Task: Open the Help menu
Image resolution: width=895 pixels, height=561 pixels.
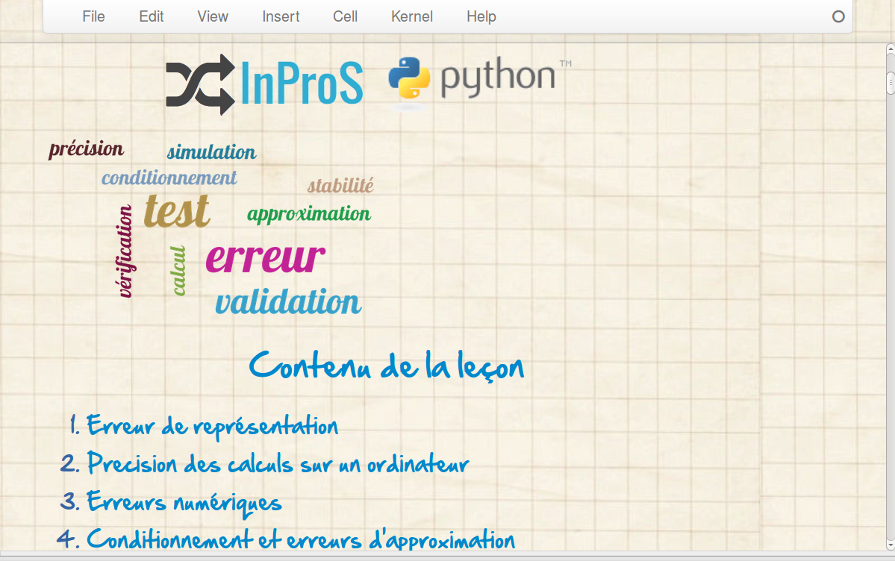Action: click(x=481, y=16)
